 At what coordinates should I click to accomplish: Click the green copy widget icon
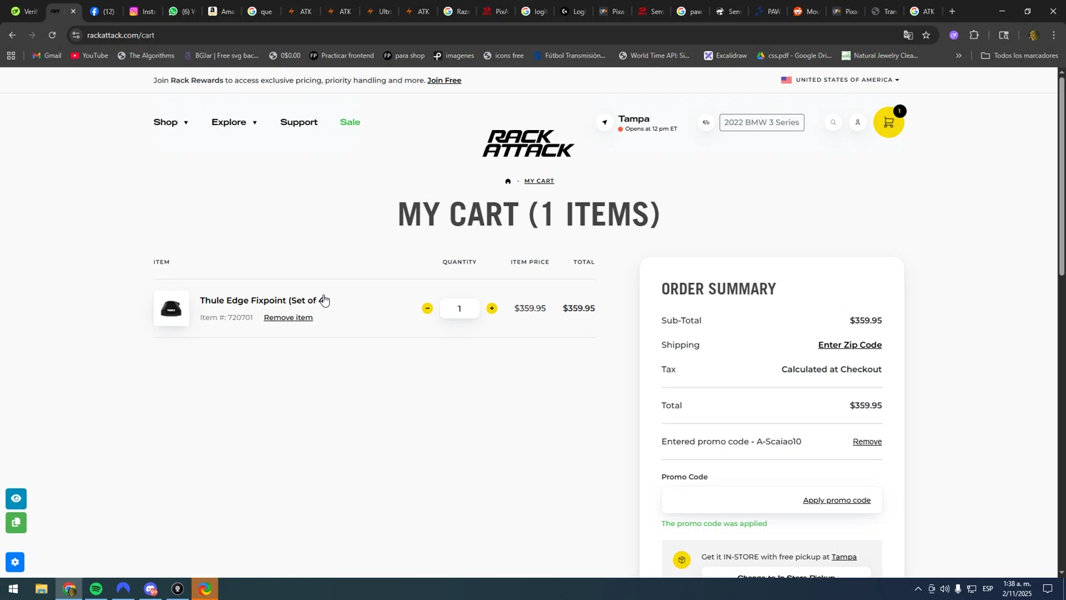coord(16,523)
